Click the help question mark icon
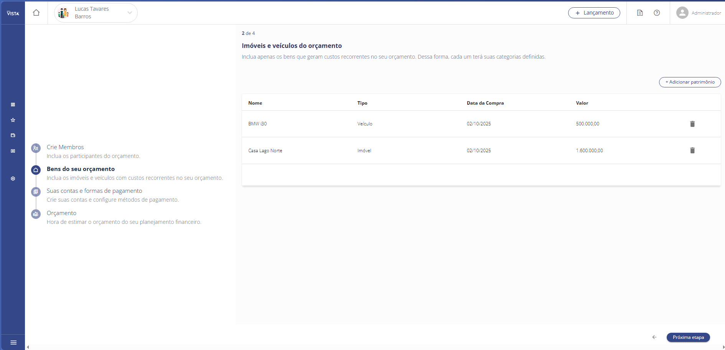 click(x=657, y=13)
